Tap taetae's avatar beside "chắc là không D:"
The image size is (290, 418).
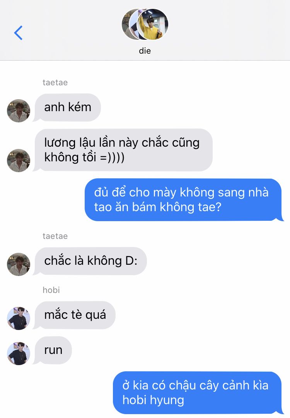19,264
